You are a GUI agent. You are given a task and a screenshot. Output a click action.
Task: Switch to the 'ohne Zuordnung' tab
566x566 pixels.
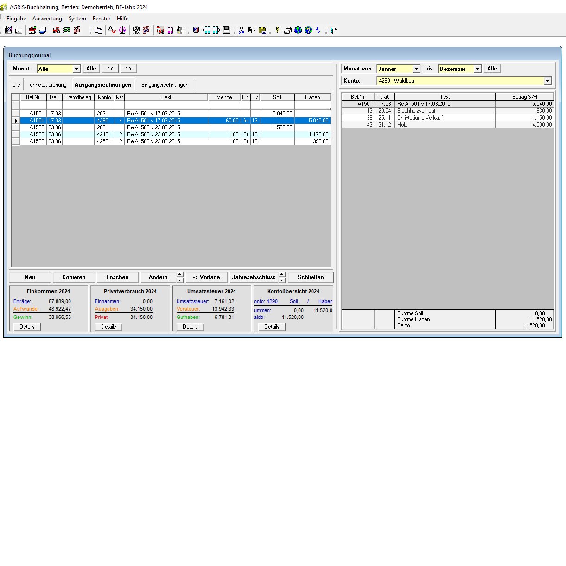[48, 85]
